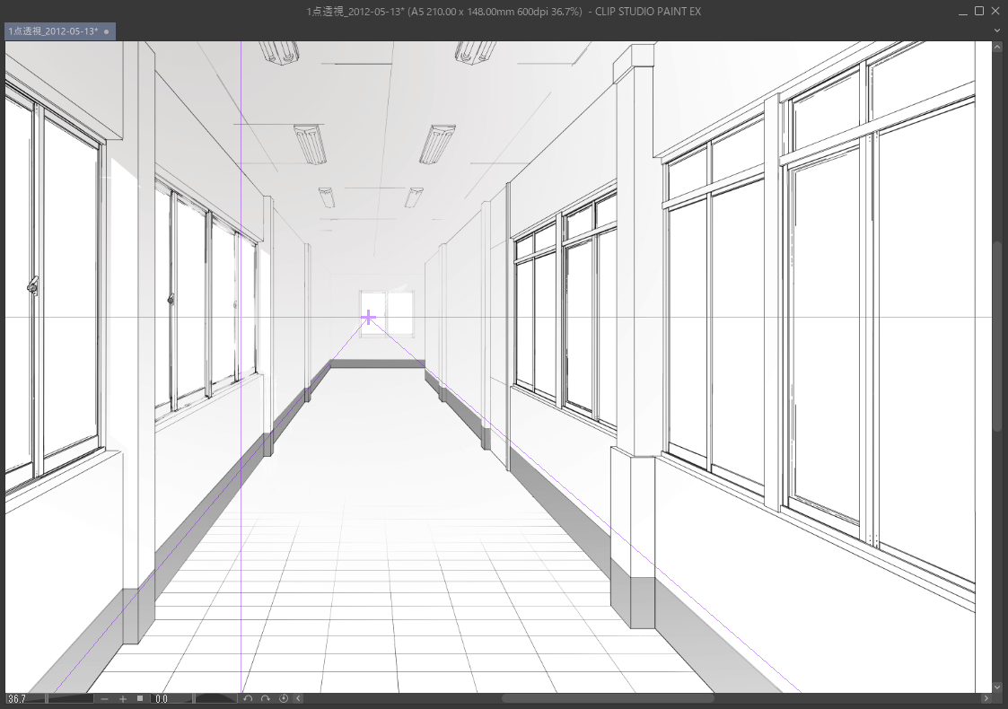Rotate canvas right using the clockwise arrow
The width and height of the screenshot is (1008, 709).
click(266, 698)
